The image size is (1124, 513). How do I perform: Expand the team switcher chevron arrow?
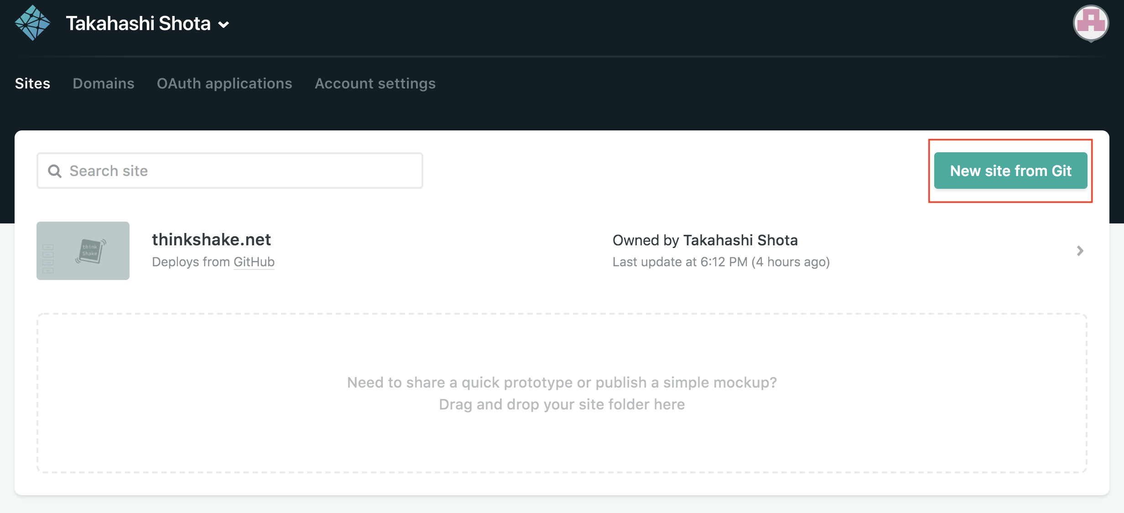coord(224,25)
